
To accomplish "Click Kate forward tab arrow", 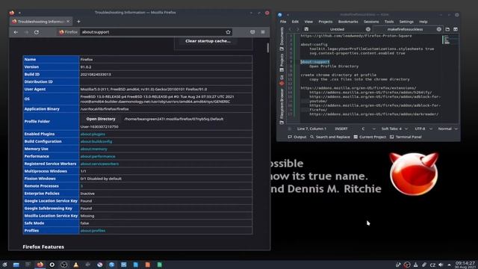I will pyautogui.click(x=297, y=29).
